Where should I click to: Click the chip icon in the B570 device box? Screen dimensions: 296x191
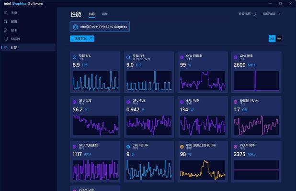[76, 27]
